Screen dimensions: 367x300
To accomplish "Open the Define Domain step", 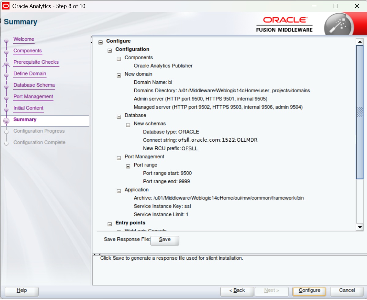I will (x=30, y=73).
